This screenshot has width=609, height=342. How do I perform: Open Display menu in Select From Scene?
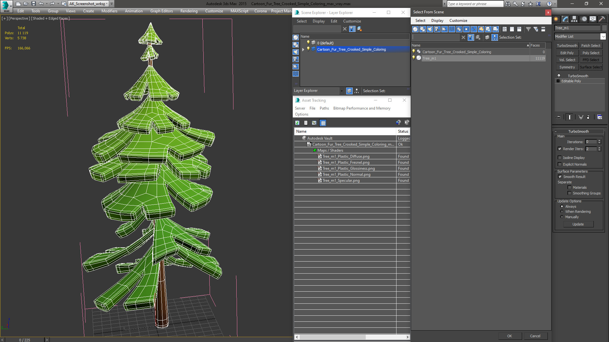coord(437,21)
